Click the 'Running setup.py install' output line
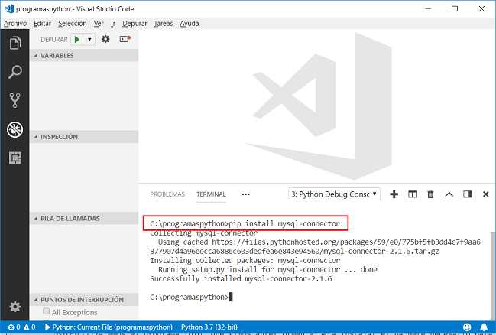This screenshot has width=496, height=335. pyautogui.click(x=267, y=269)
